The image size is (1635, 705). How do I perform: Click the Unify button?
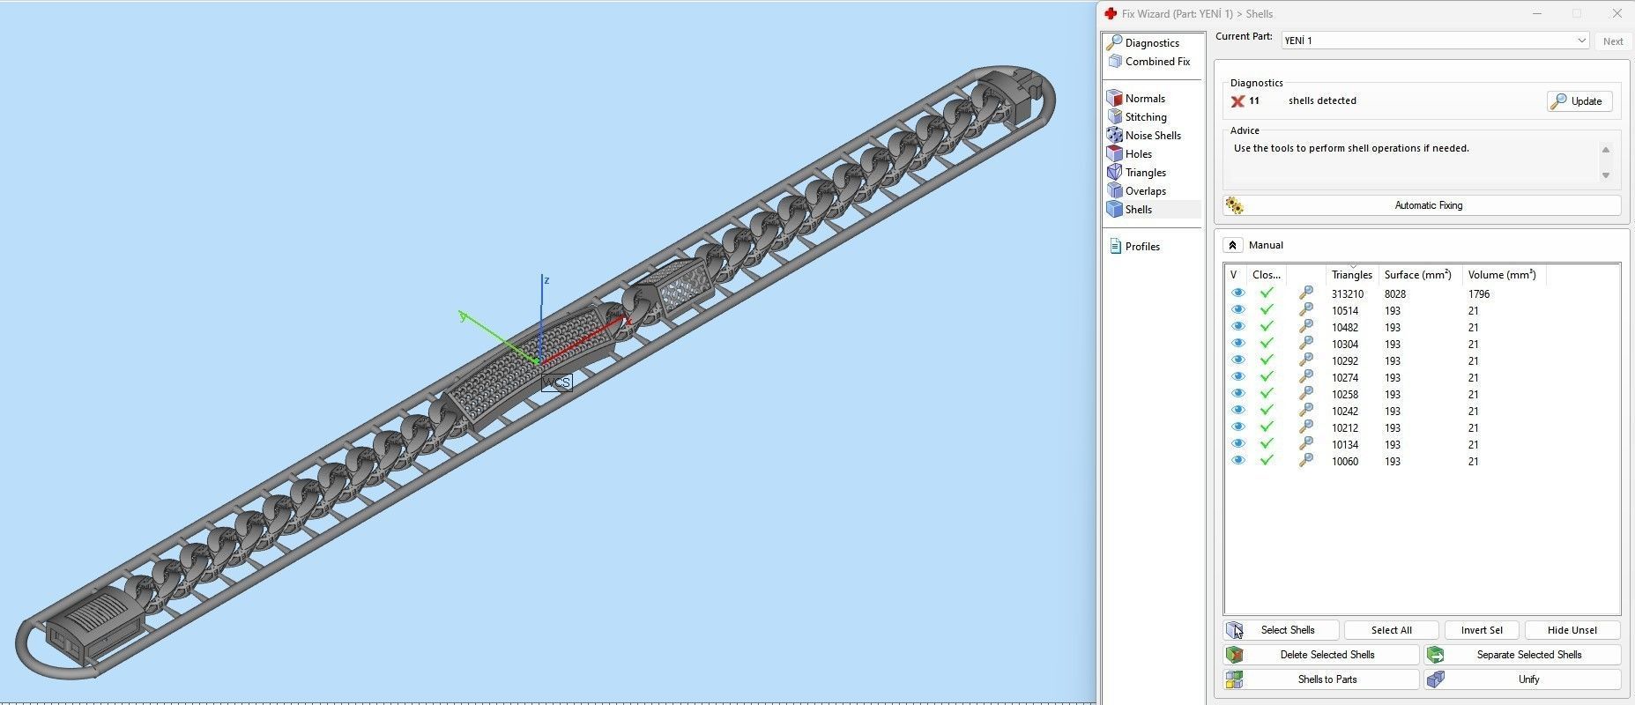pyautogui.click(x=1522, y=679)
